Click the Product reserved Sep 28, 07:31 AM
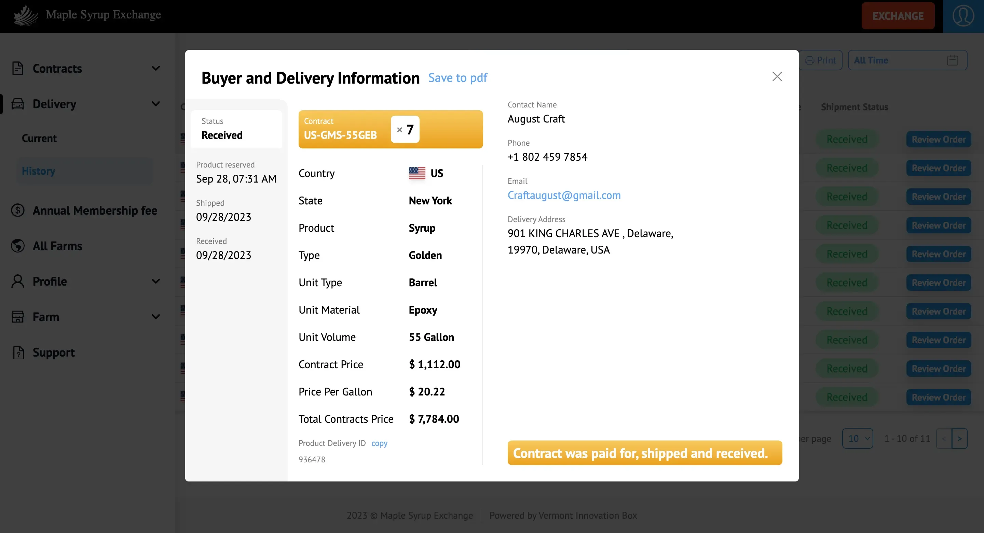Image resolution: width=984 pixels, height=533 pixels. tap(236, 178)
